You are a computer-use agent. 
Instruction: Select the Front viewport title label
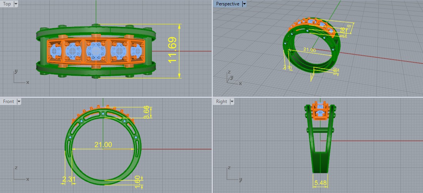coord(8,101)
